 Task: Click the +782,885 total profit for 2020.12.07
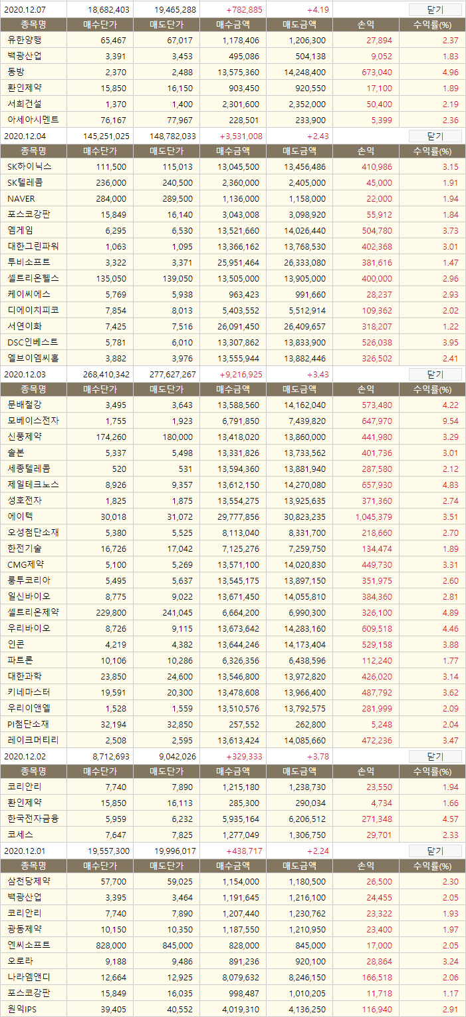(x=244, y=10)
